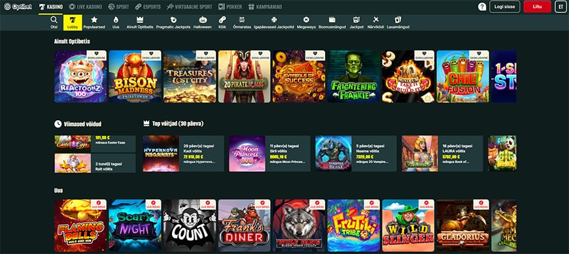Open the Frutiki Tribe game
The width and height of the screenshot is (569, 254).
pos(353,225)
